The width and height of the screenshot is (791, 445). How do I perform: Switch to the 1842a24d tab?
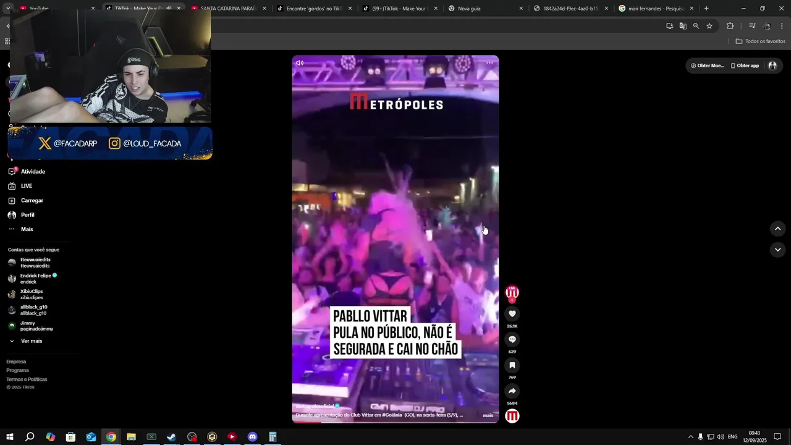[x=571, y=8]
